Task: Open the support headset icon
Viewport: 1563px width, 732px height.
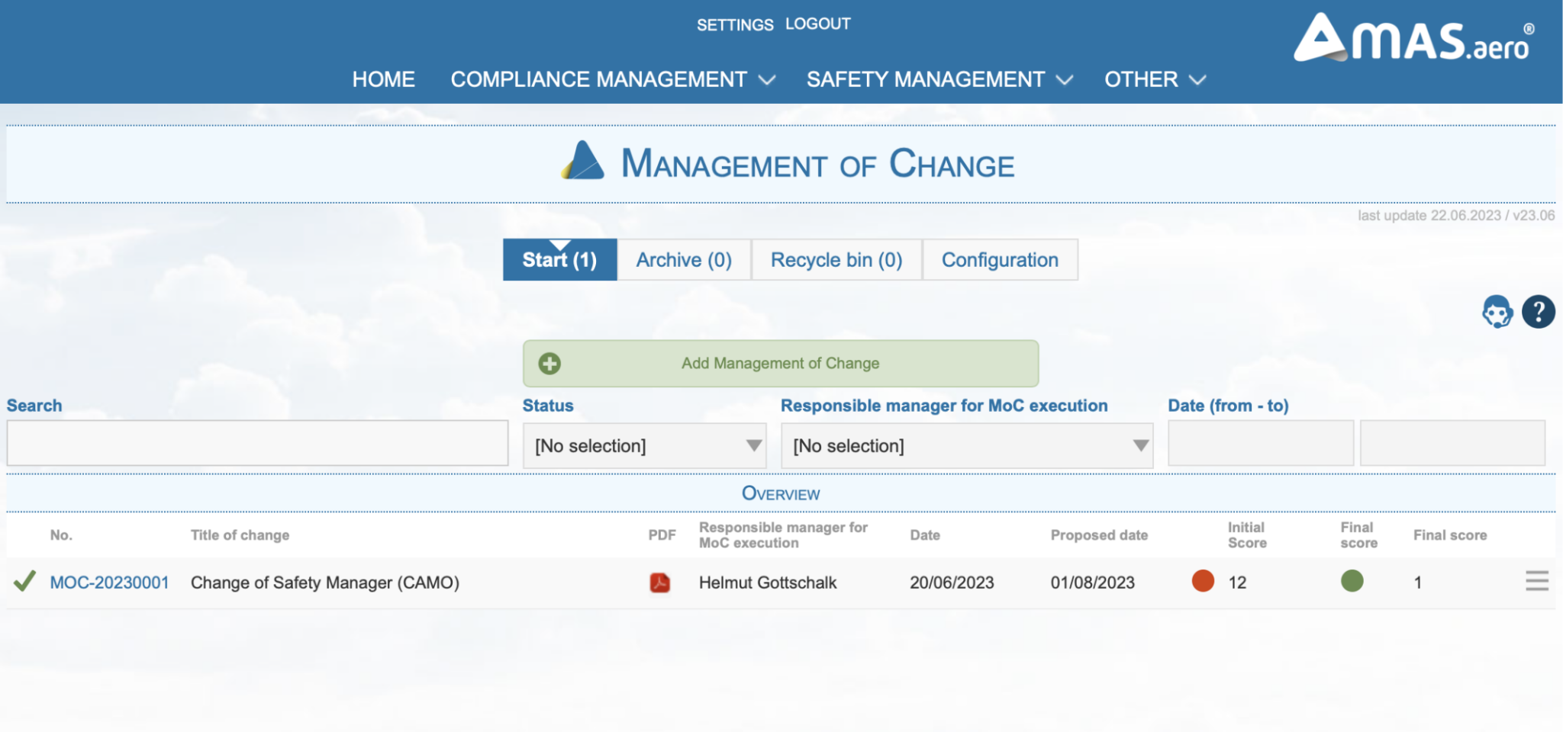Action: point(1497,312)
